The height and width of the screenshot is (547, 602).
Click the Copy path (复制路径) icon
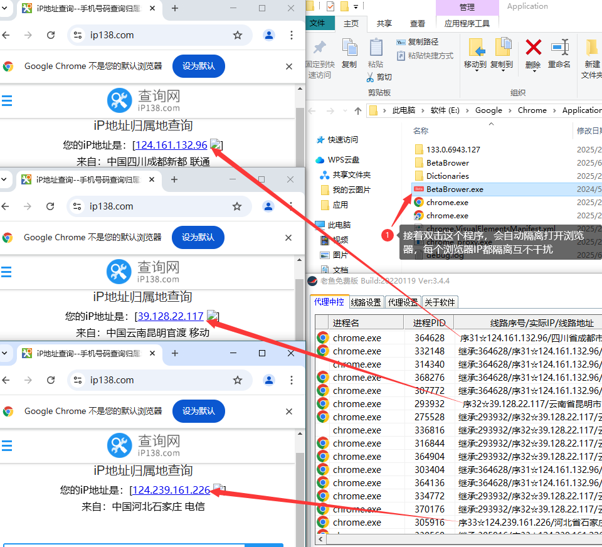(x=401, y=42)
